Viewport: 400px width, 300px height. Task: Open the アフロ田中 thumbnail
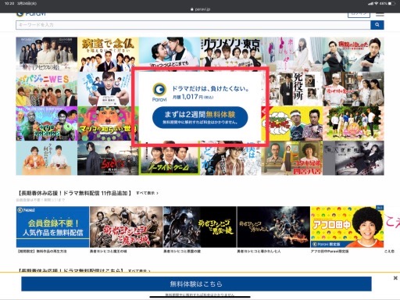(x=347, y=227)
